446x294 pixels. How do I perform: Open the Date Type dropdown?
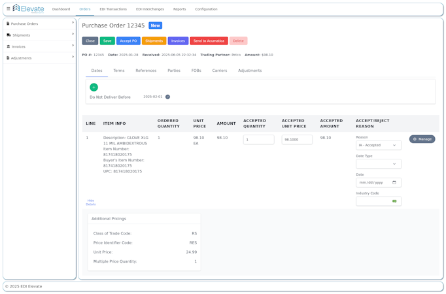click(x=378, y=164)
